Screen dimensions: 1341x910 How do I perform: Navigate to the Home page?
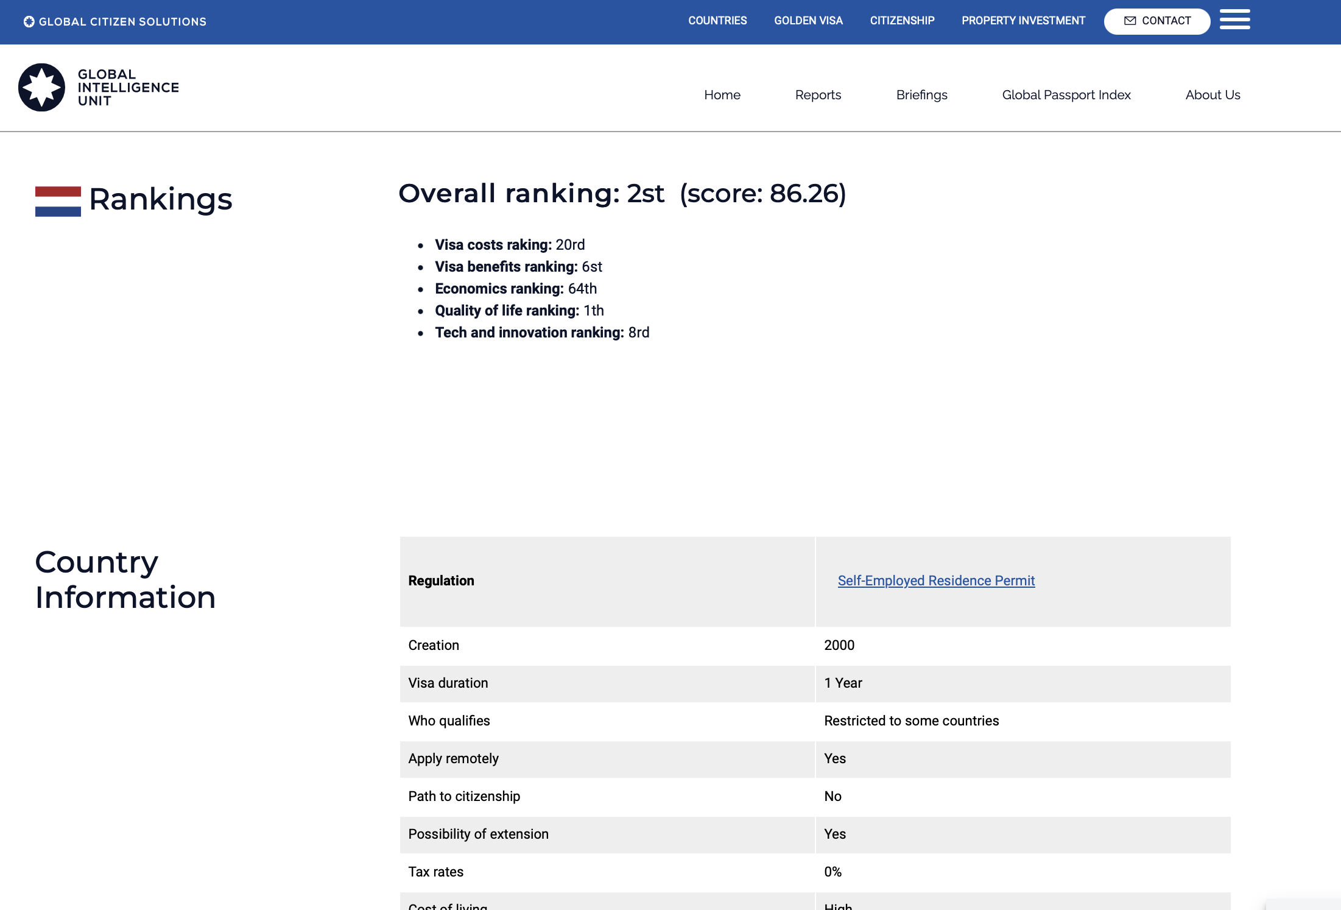[722, 95]
